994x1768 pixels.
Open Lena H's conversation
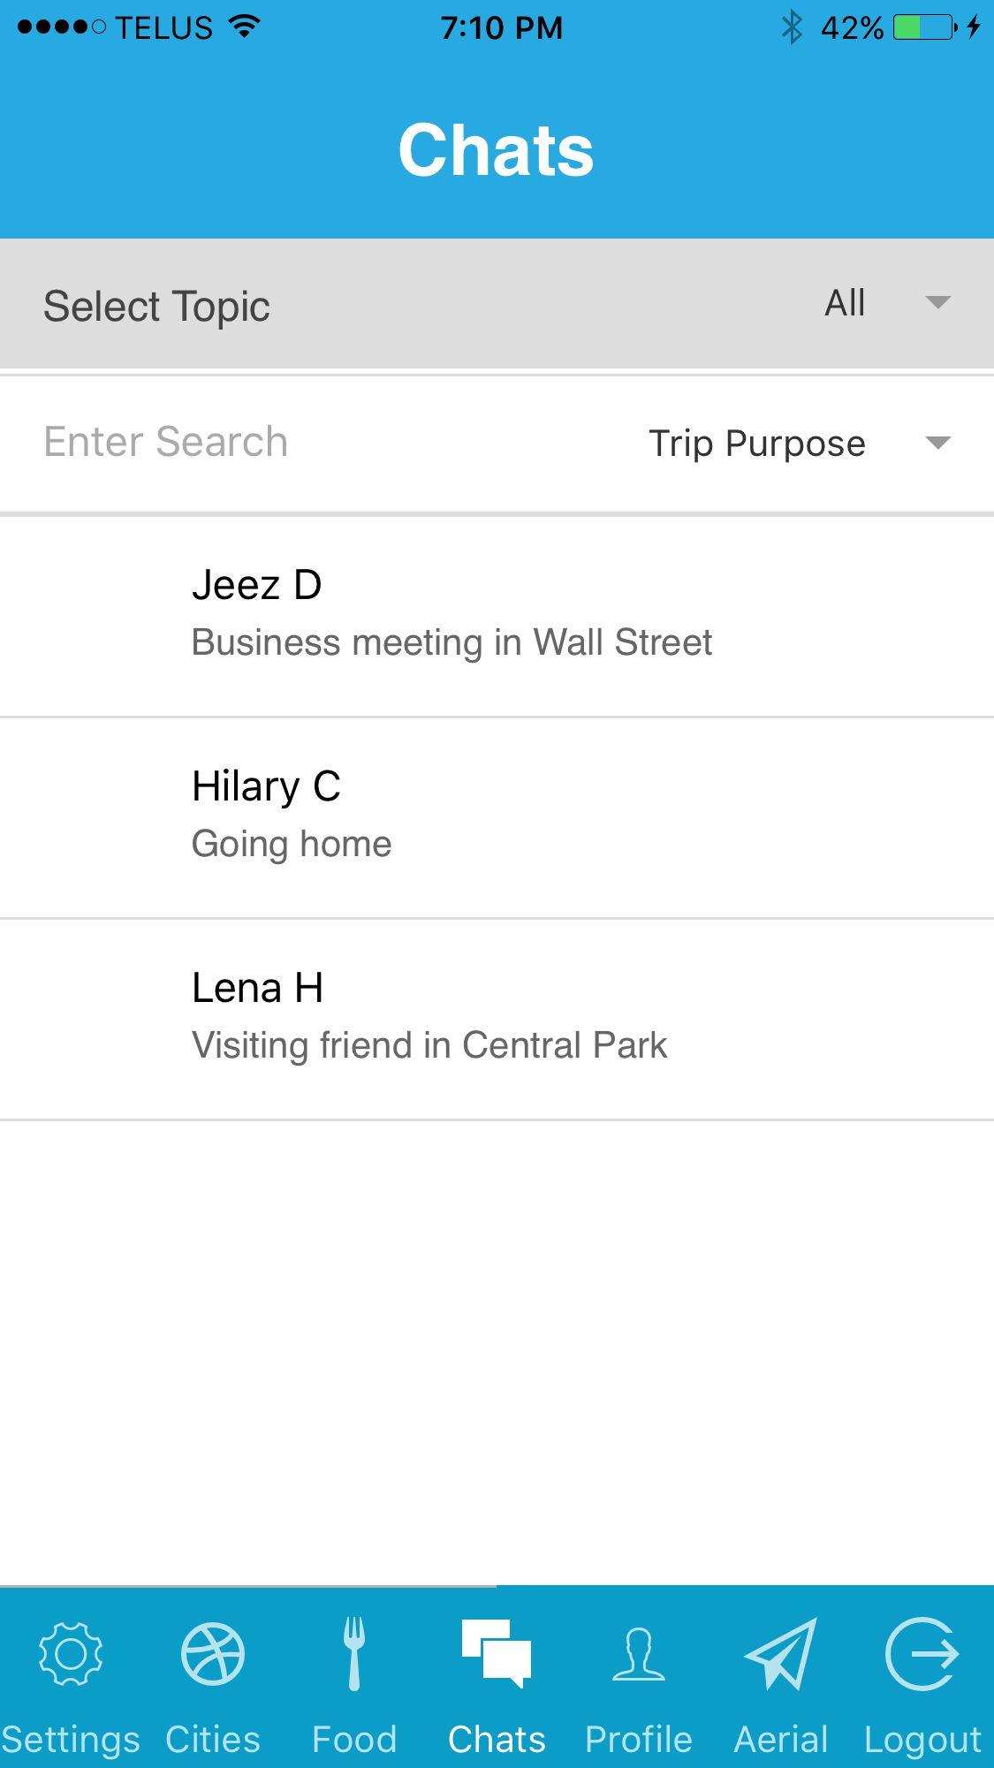click(x=497, y=1018)
